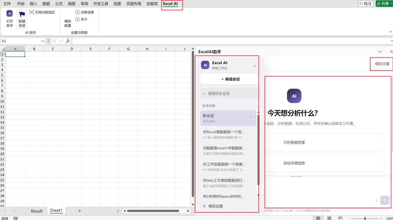Click the next sheet navigation arrow
Viewport: 393px width, 220px height.
(x=14, y=211)
